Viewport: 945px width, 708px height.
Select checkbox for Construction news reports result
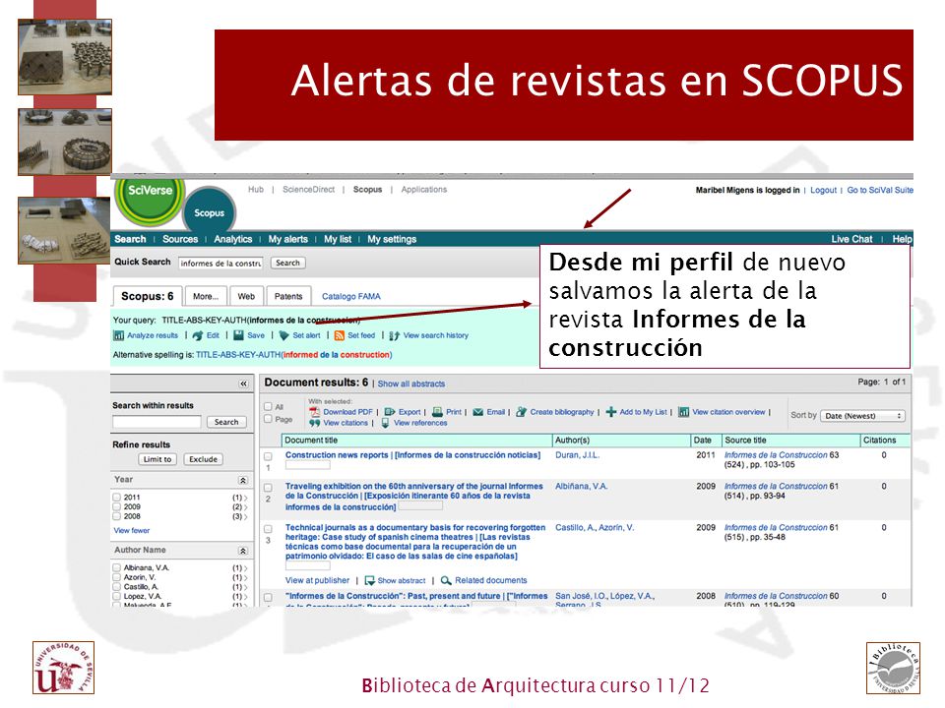click(x=268, y=456)
